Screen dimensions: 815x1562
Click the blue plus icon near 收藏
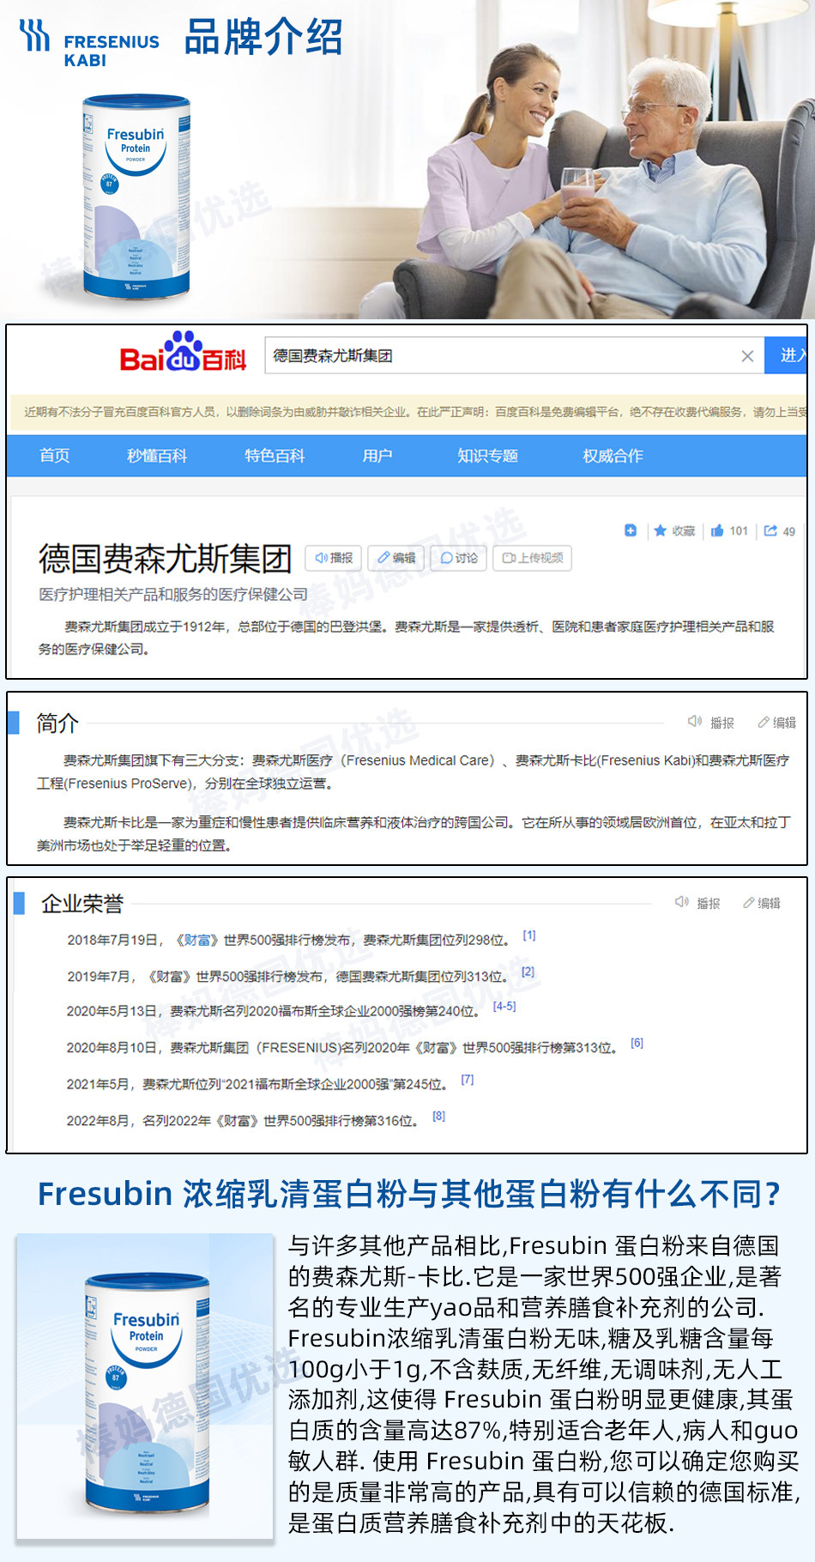[x=631, y=530]
